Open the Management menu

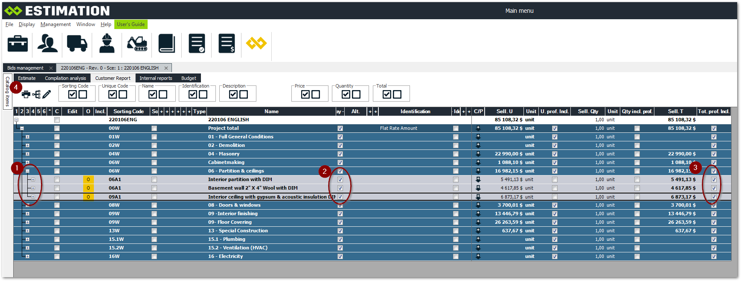point(55,24)
